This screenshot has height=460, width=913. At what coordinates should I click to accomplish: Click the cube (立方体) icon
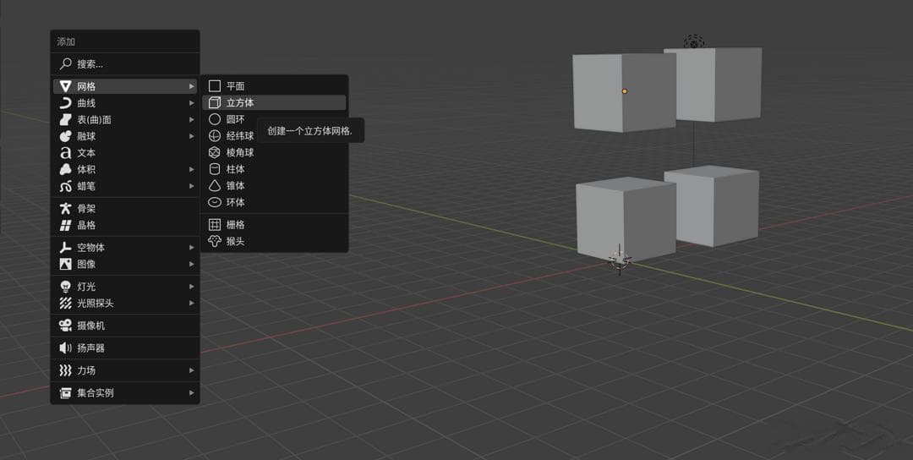[215, 102]
